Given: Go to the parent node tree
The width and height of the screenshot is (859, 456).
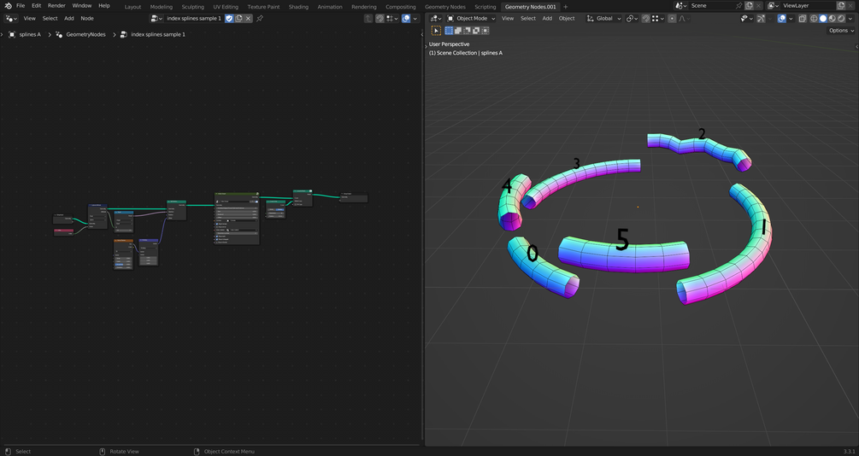Looking at the screenshot, I should coord(368,19).
